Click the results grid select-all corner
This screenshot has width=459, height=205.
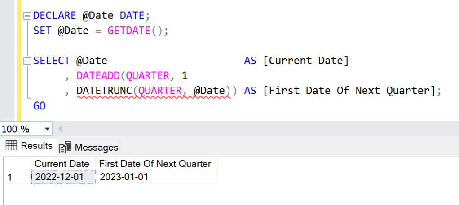(x=17, y=164)
